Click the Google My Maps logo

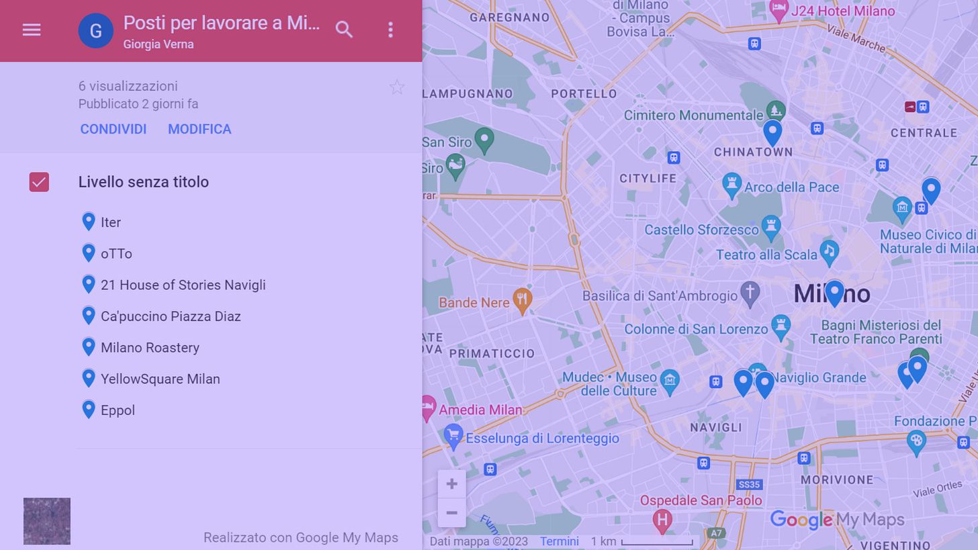pyautogui.click(x=837, y=520)
